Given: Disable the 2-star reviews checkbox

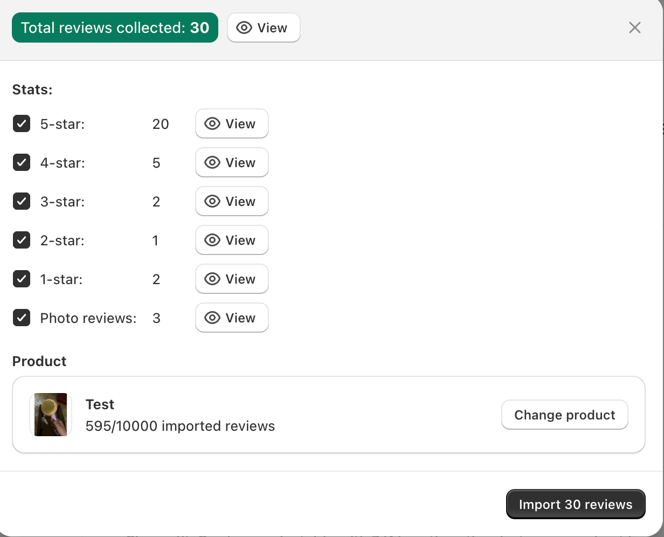Looking at the screenshot, I should pyautogui.click(x=22, y=240).
